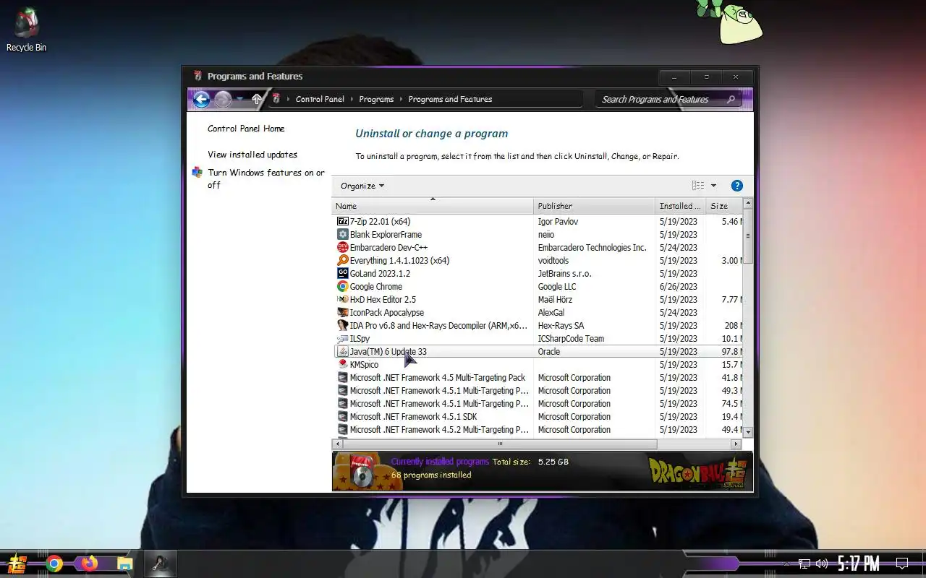Sort list by Name column
926x578 pixels.
[x=433, y=206]
